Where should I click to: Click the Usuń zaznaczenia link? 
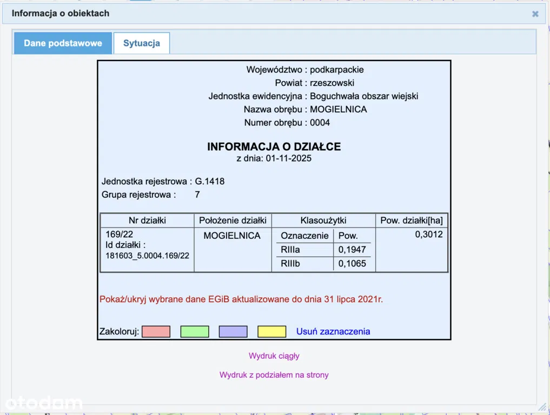333,332
